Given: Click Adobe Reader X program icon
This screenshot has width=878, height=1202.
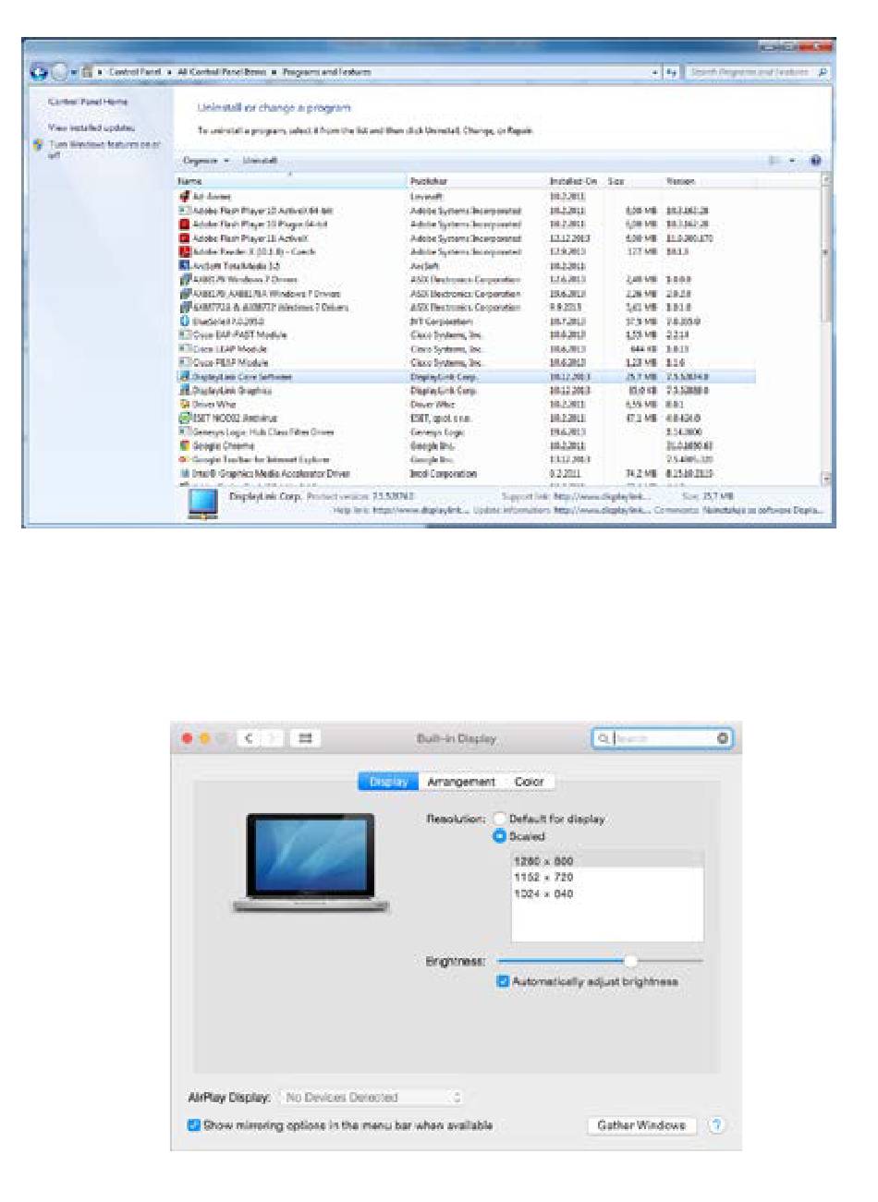Looking at the screenshot, I should click(x=185, y=251).
